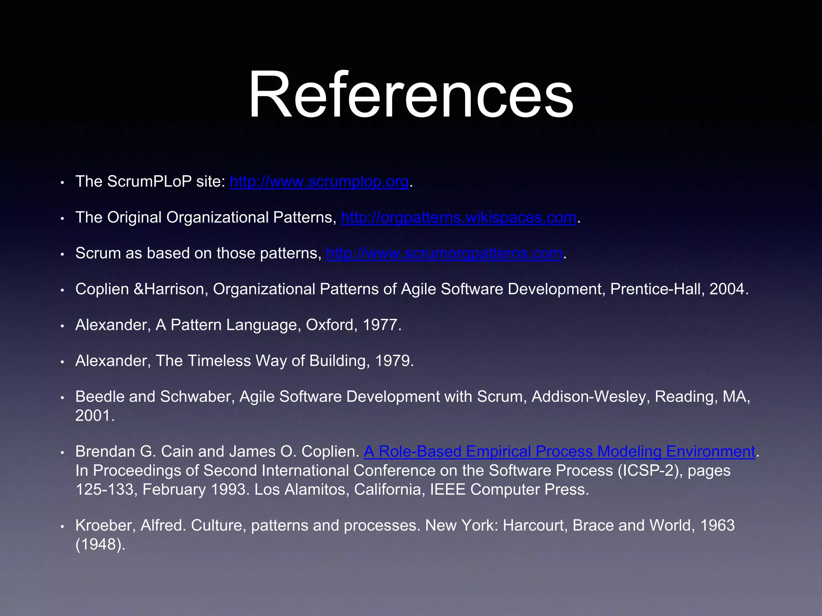The width and height of the screenshot is (822, 616).
Task: Open the www.scrumorgpatterns.com link
Action: pos(444,253)
